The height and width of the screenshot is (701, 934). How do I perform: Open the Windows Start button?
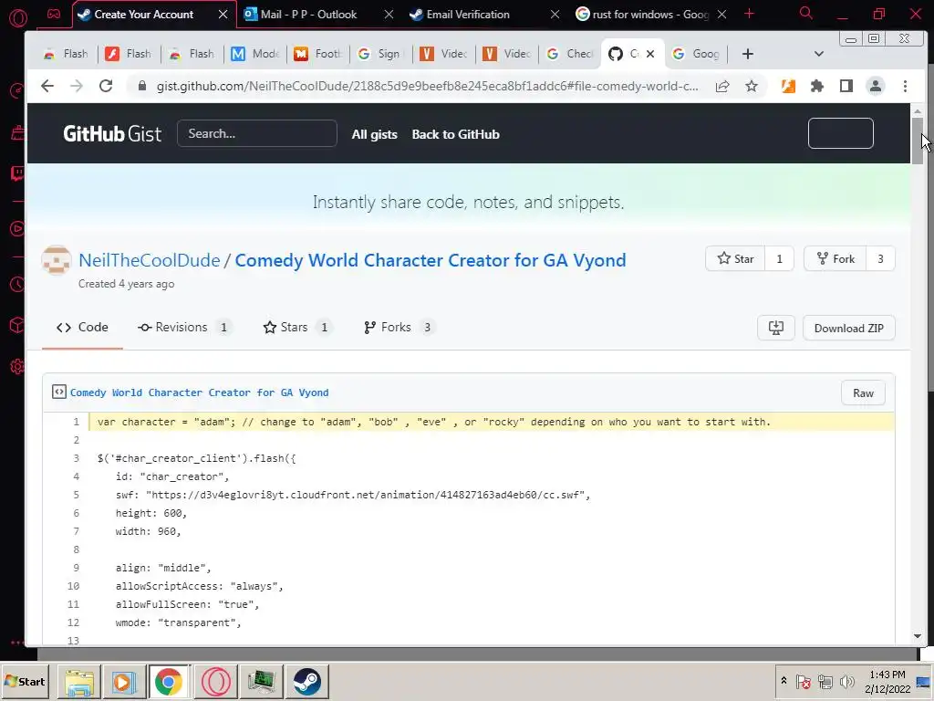point(25,681)
